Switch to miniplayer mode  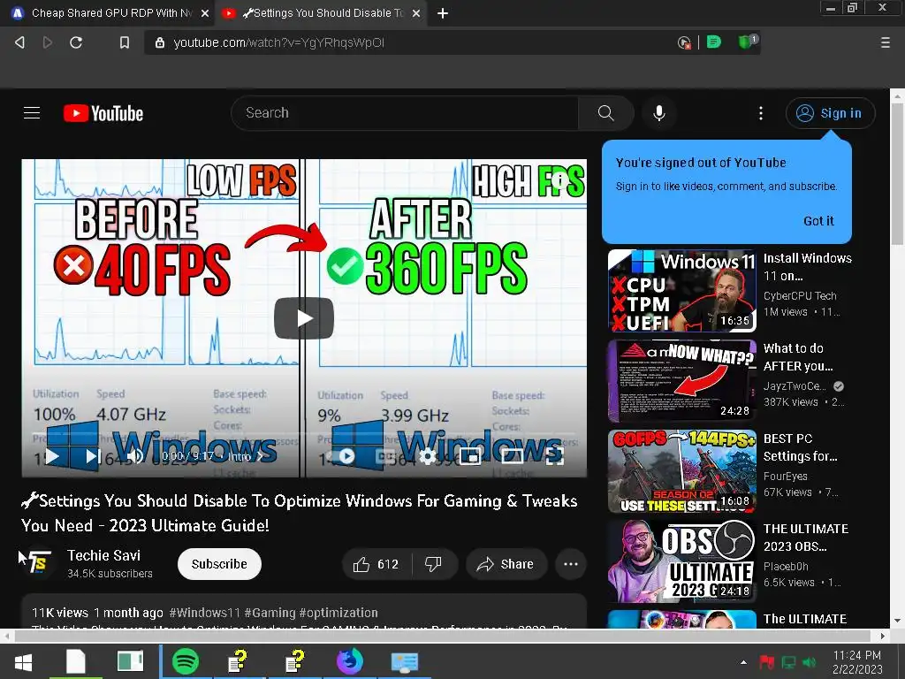pos(470,457)
